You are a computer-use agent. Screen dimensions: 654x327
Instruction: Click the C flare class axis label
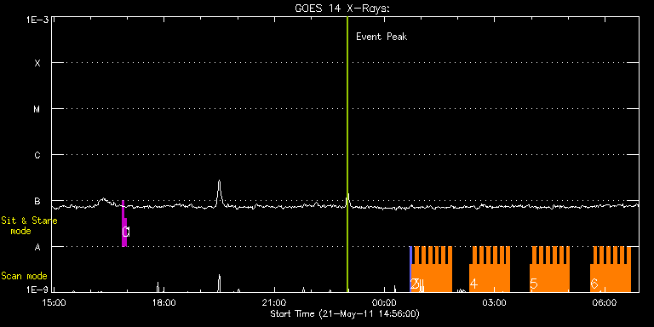coord(37,155)
